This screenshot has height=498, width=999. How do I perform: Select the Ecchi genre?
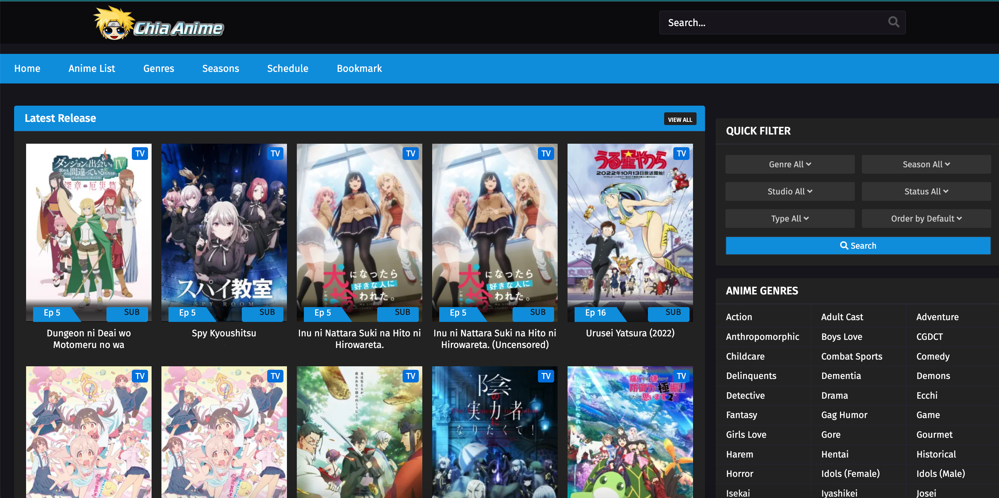926,396
